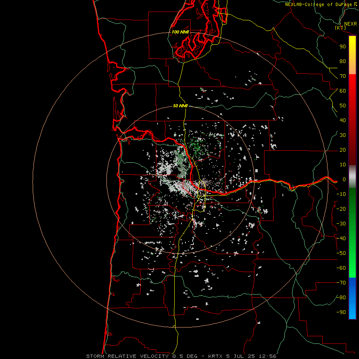
Task: Click the 0.5 DEG elevation text in the caption
Action: 185,356
